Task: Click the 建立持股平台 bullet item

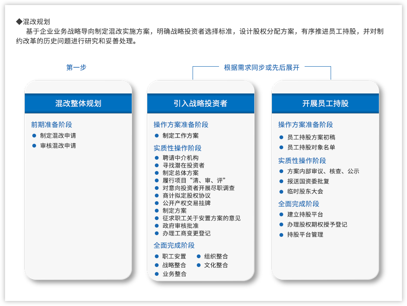Action: pyautogui.click(x=305, y=215)
